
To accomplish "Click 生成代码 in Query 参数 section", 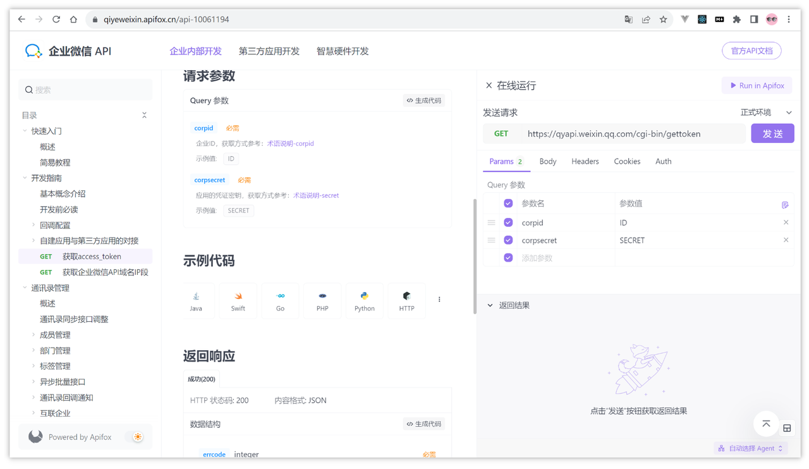I will 424,100.
